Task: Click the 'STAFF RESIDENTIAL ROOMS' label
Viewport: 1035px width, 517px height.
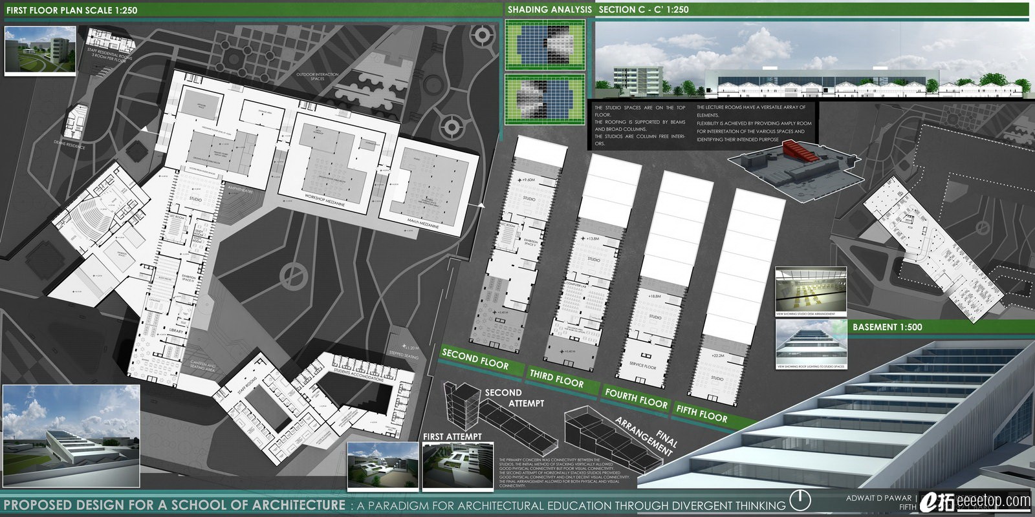Action: pyautogui.click(x=111, y=54)
